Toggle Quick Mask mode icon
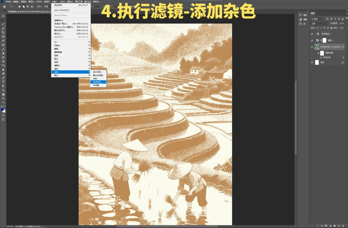The image size is (348, 228). point(3,115)
